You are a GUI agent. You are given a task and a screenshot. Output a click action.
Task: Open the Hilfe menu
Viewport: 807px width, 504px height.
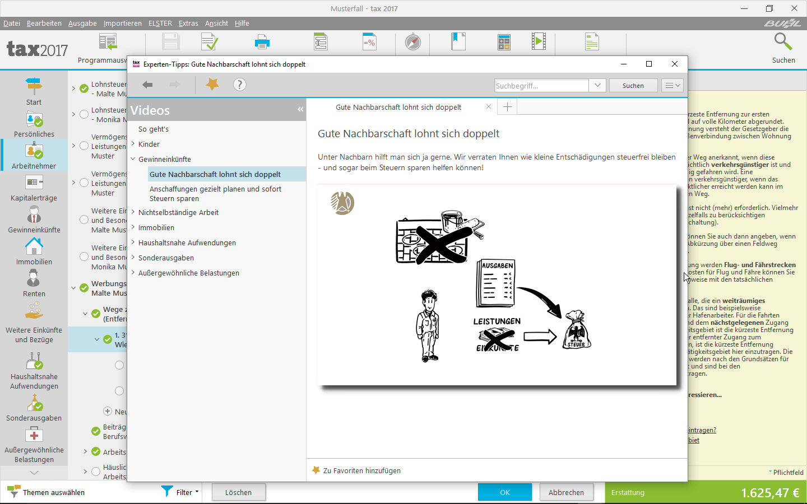[x=242, y=23]
